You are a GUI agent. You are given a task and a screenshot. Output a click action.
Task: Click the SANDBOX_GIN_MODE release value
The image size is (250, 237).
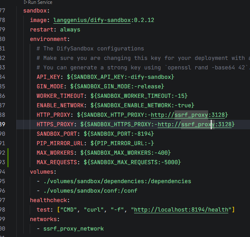click(x=117, y=86)
